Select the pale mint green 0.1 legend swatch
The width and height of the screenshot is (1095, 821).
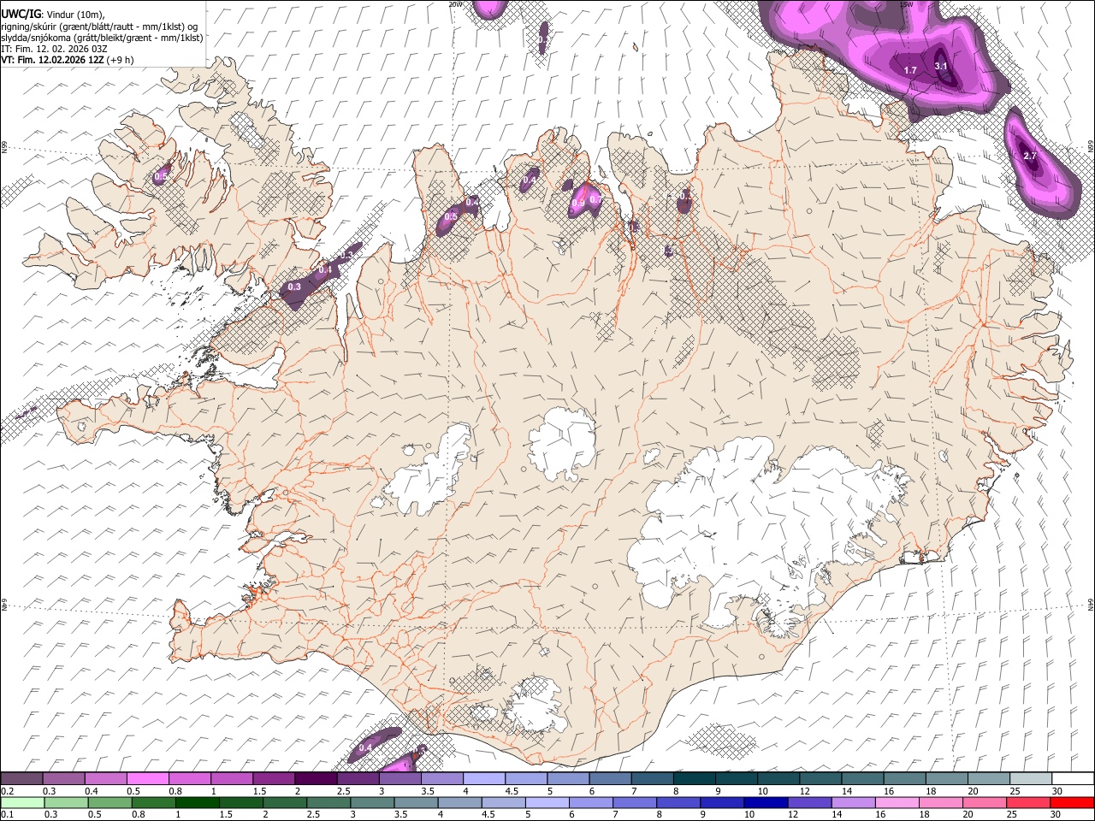[21, 802]
